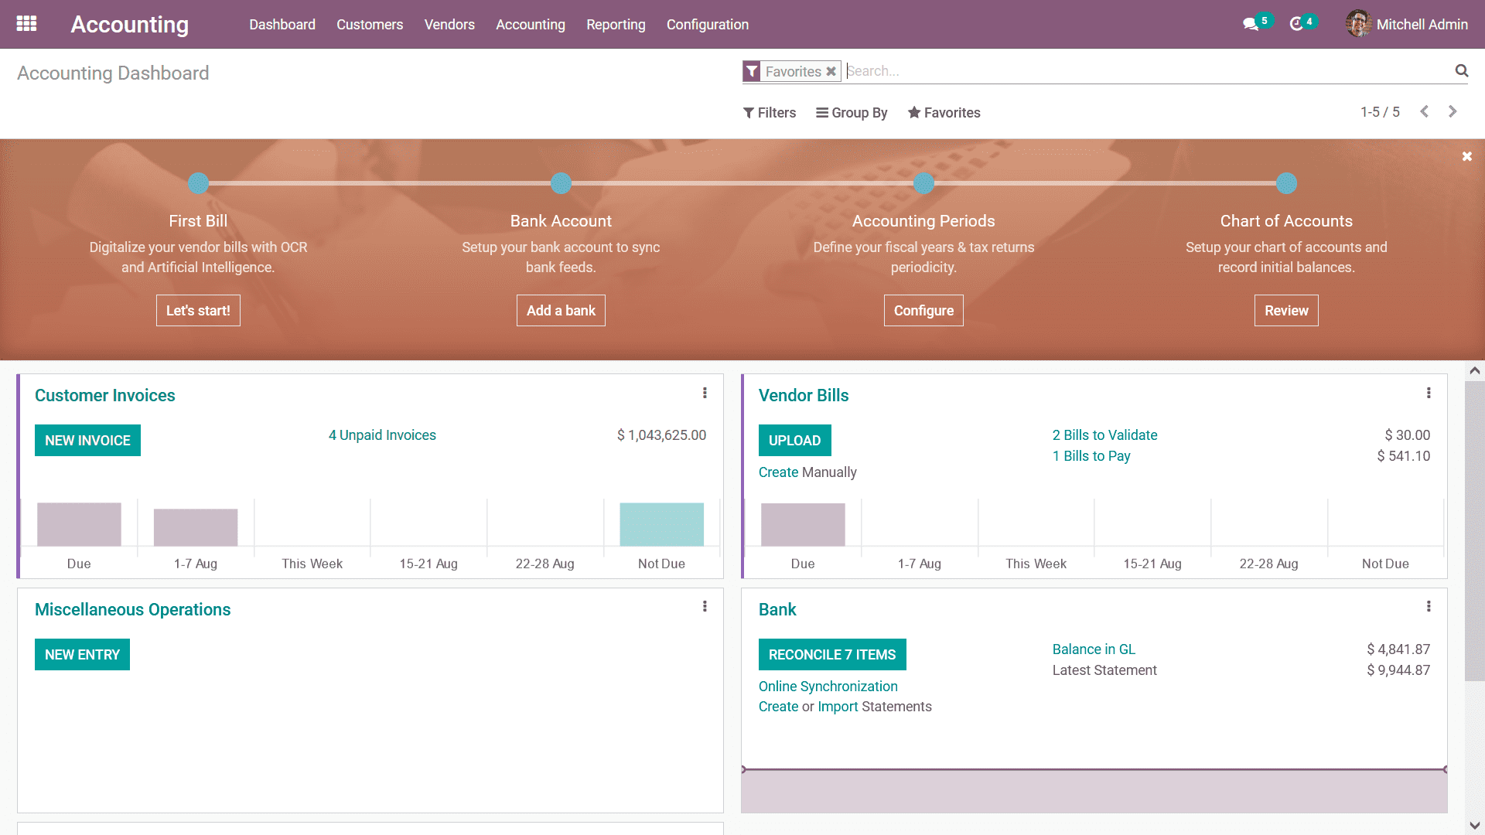The image size is (1485, 835).
Task: Click the Accounting Periods step dot
Action: click(923, 183)
